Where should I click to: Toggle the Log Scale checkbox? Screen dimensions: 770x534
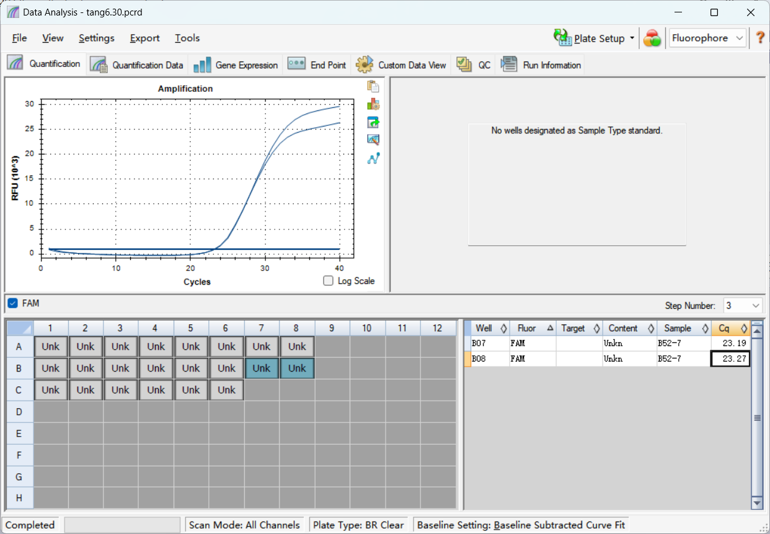[x=329, y=281]
